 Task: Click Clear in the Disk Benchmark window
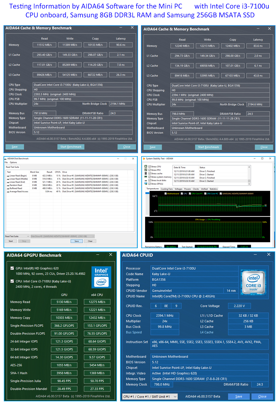tap(90, 241)
